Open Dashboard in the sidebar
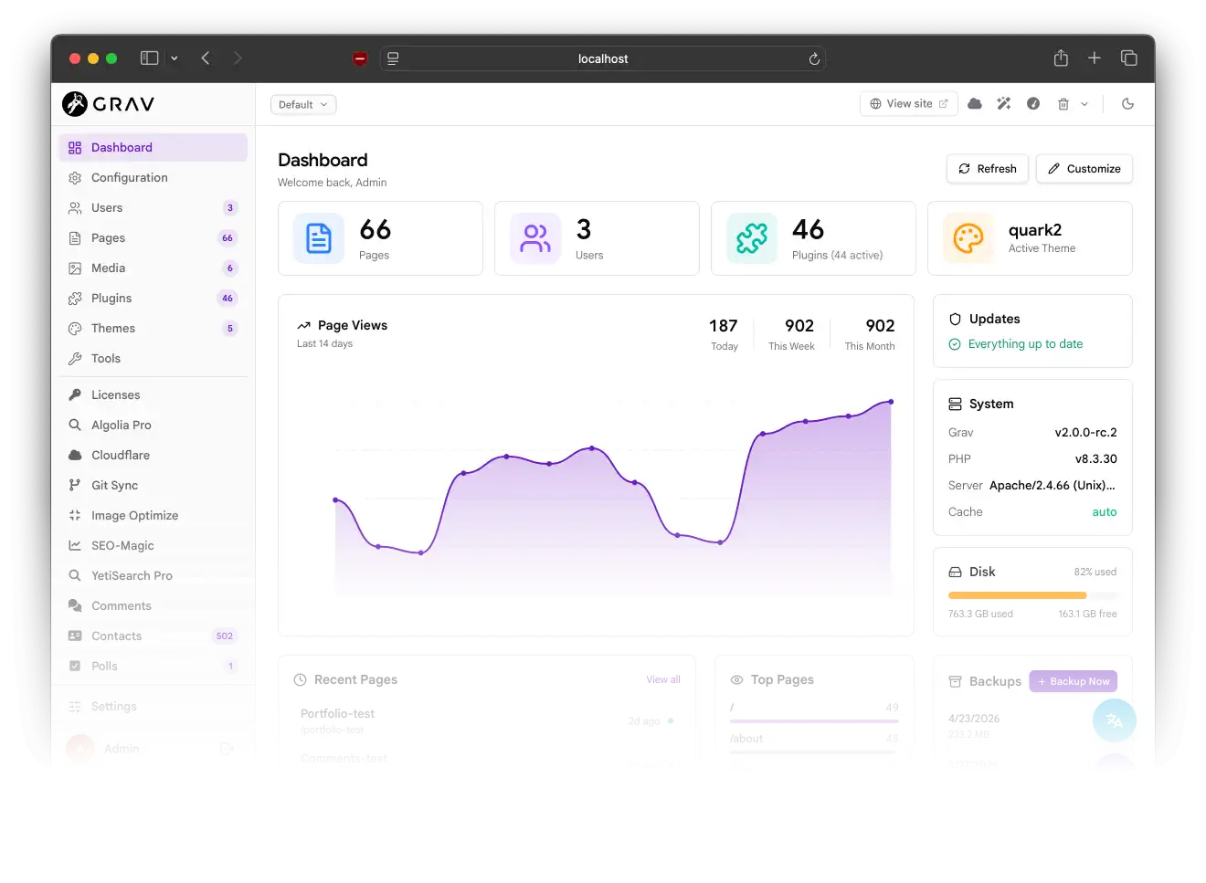The image size is (1206, 883). (x=153, y=148)
